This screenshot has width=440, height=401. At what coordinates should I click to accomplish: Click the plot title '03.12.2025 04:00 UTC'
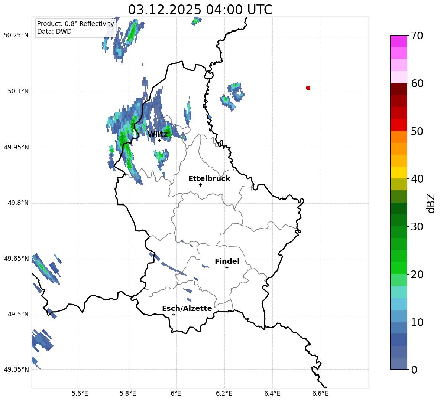click(200, 10)
